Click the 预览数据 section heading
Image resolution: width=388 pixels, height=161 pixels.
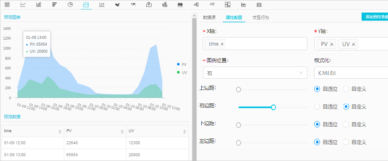[x=12, y=117]
